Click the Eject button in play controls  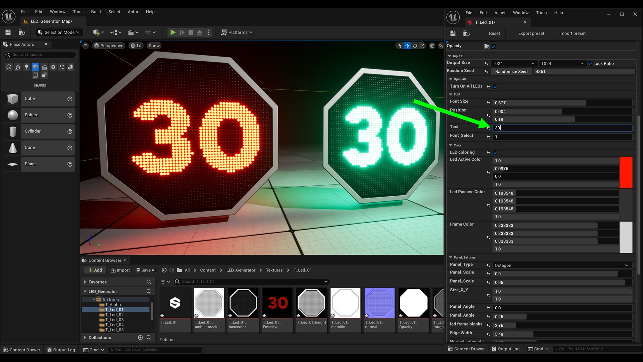pos(200,32)
